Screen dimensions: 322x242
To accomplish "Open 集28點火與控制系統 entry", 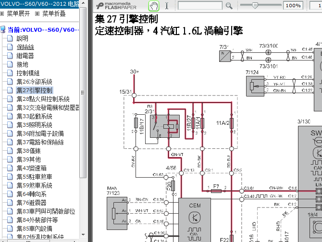I will pos(43,99).
